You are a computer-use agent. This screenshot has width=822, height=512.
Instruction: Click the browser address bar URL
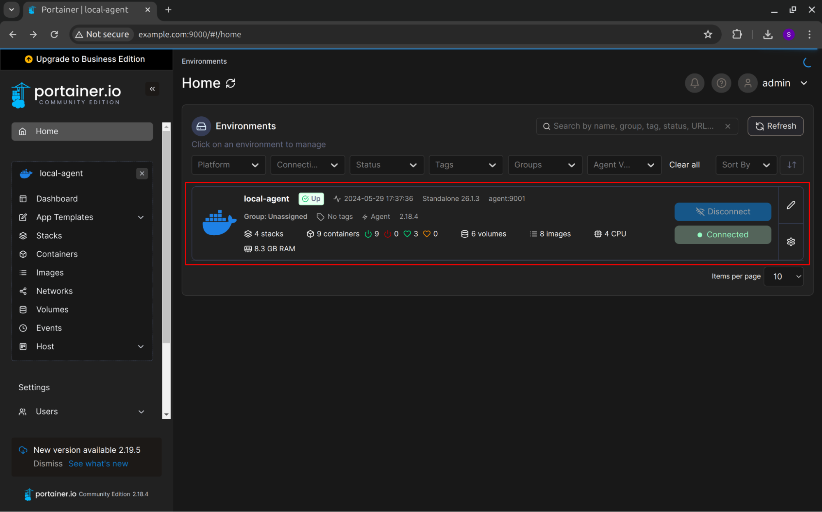point(190,35)
